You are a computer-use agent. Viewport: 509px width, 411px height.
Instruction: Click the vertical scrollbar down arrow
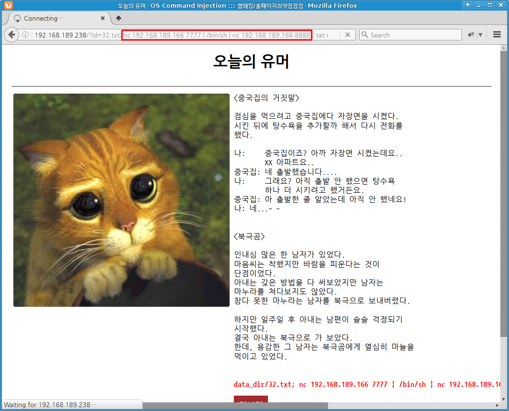(x=504, y=399)
